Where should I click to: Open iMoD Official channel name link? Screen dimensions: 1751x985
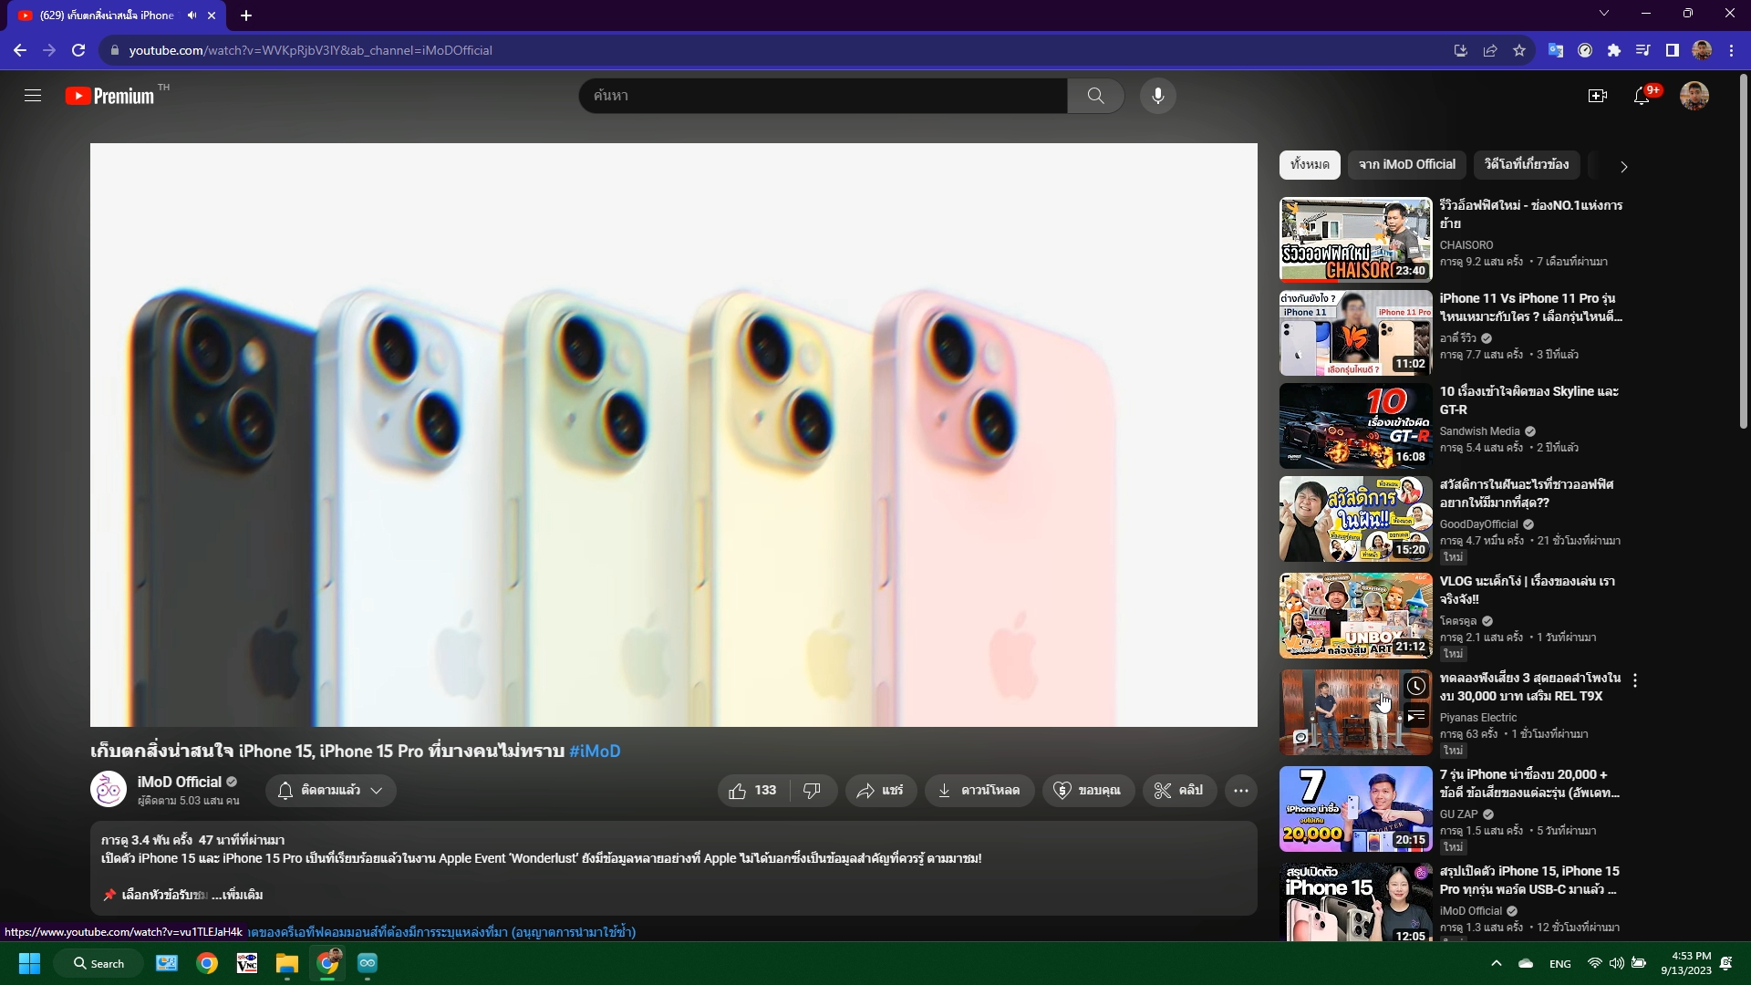point(180,782)
